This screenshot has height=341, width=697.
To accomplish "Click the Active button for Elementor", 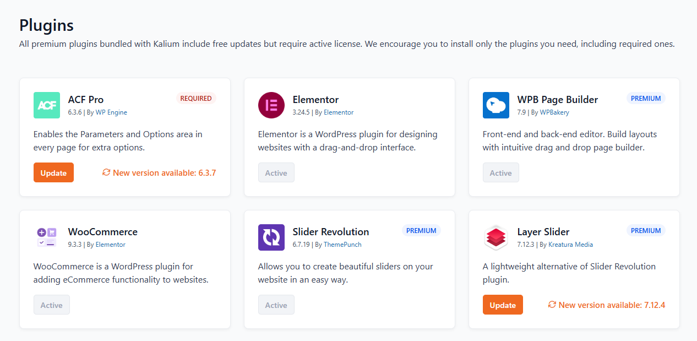I will pyautogui.click(x=276, y=172).
